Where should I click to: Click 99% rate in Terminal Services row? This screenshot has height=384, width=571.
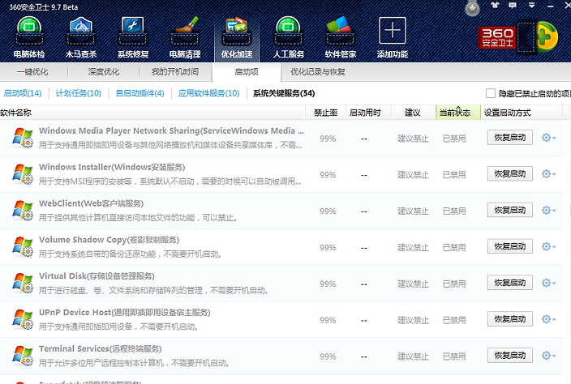click(x=328, y=356)
